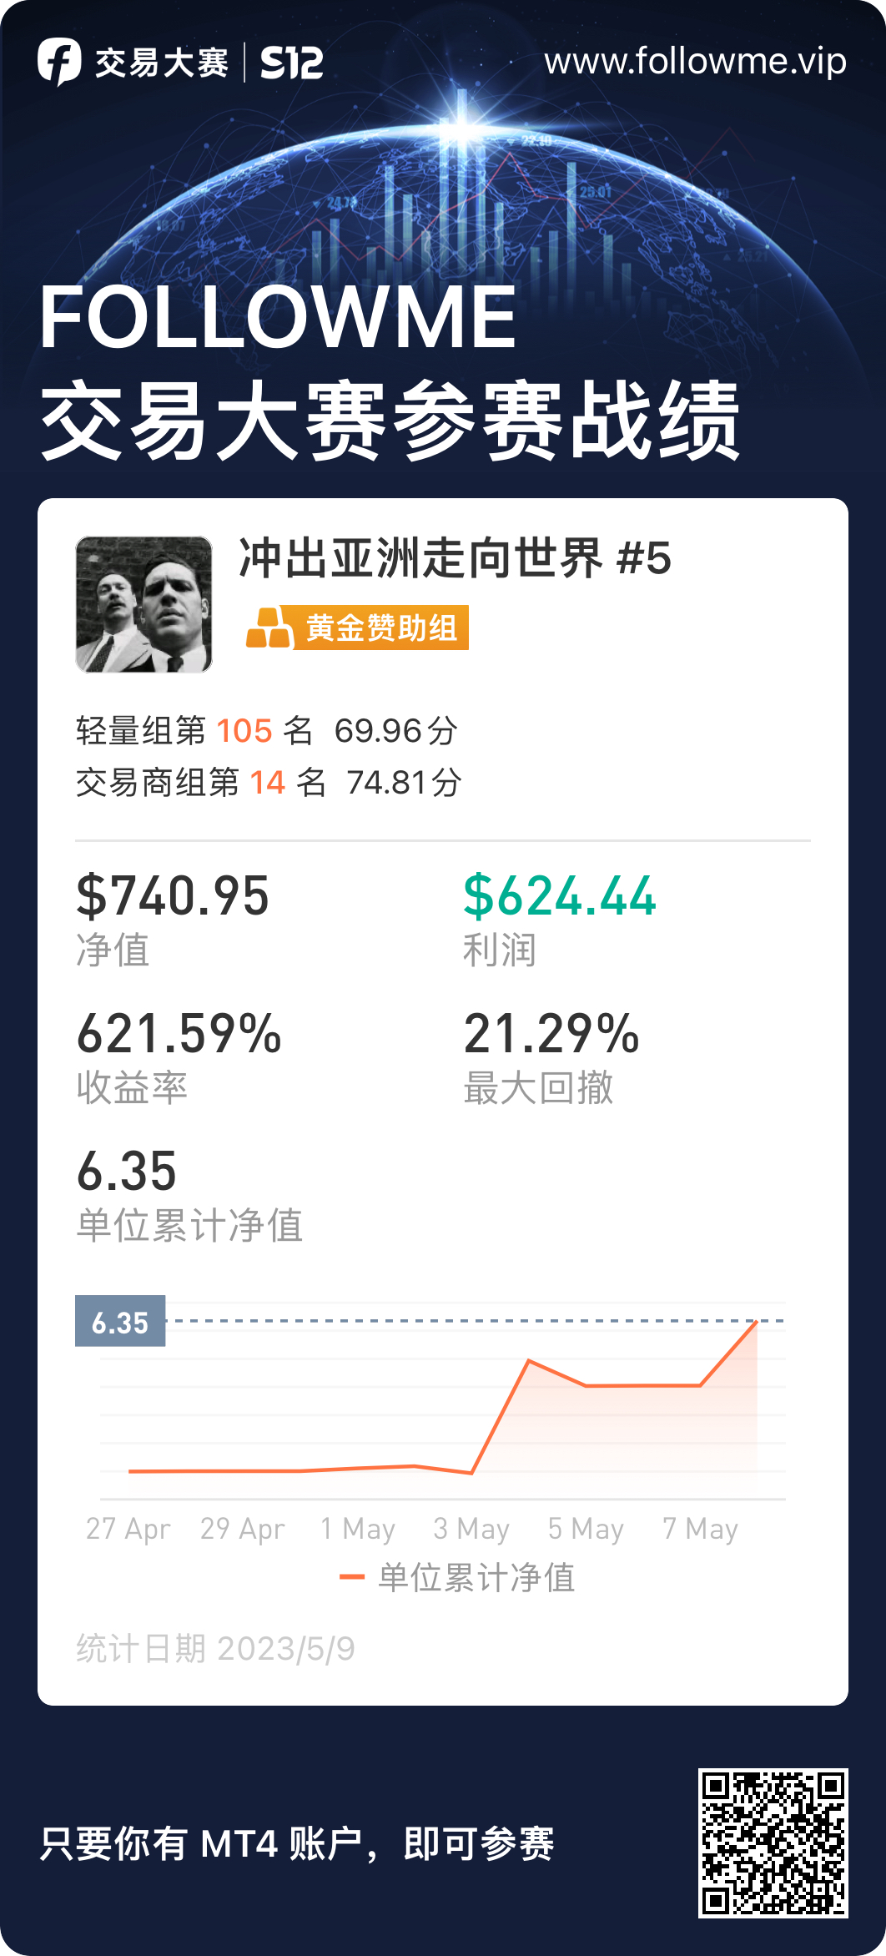Click the 621.59% return rate value
Image resolution: width=886 pixels, height=1956 pixels.
click(179, 1033)
